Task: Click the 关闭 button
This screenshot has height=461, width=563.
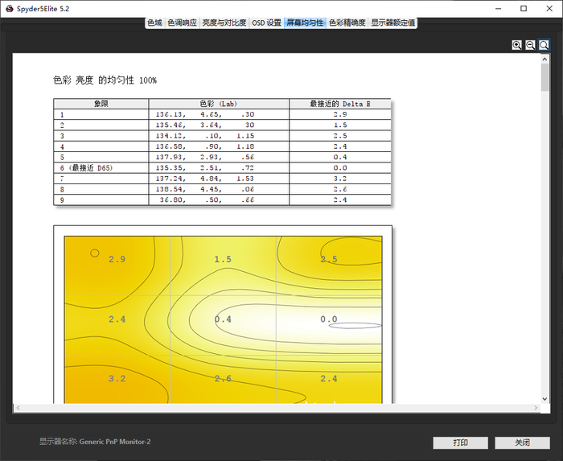Action: (522, 442)
